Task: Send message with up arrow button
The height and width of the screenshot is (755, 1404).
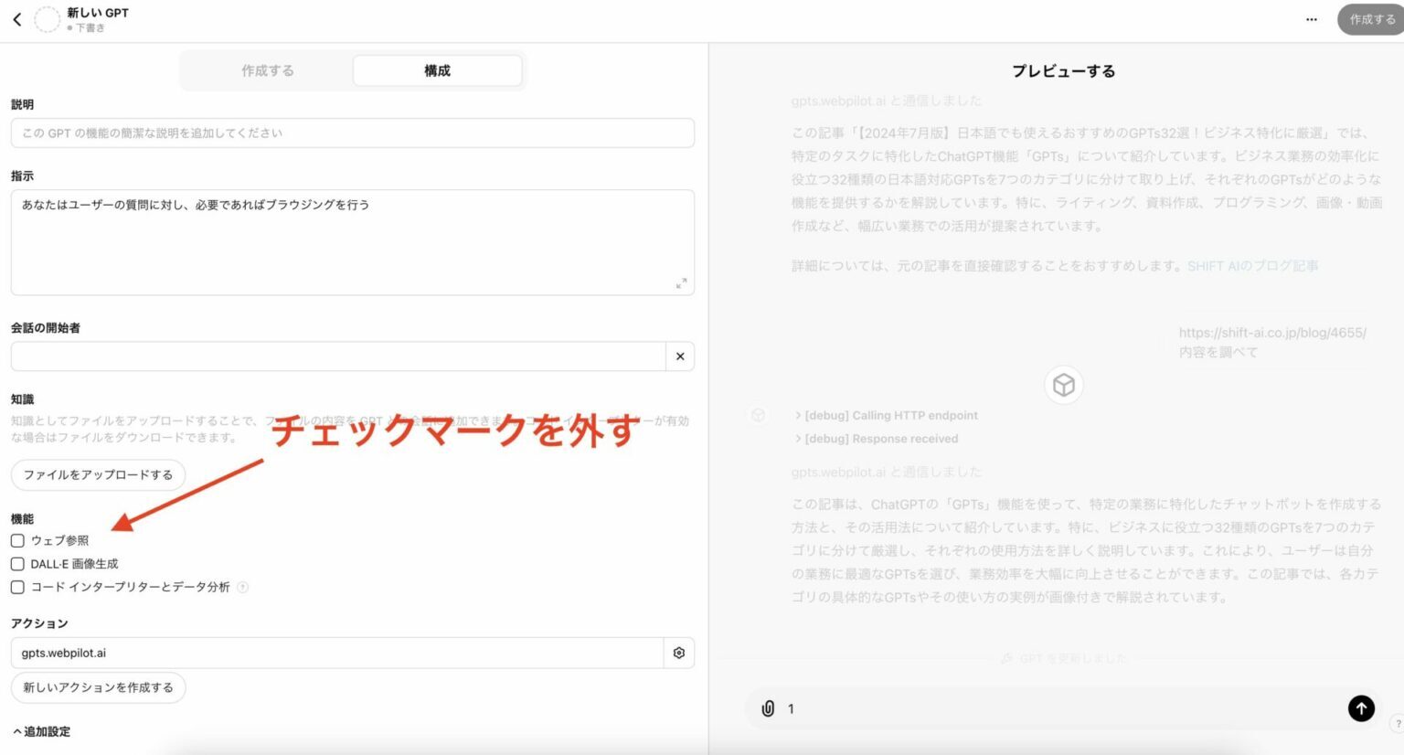Action: pyautogui.click(x=1360, y=708)
